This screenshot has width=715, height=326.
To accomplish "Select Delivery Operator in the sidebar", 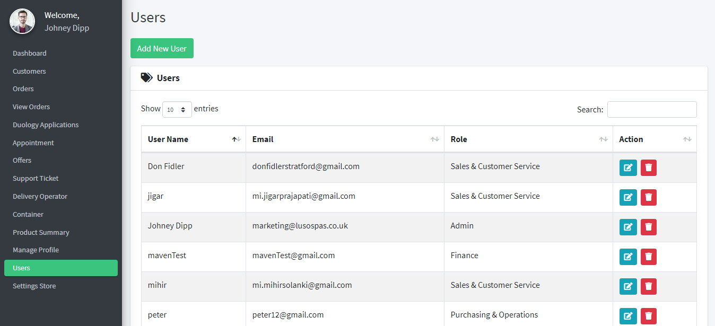I will click(40, 196).
